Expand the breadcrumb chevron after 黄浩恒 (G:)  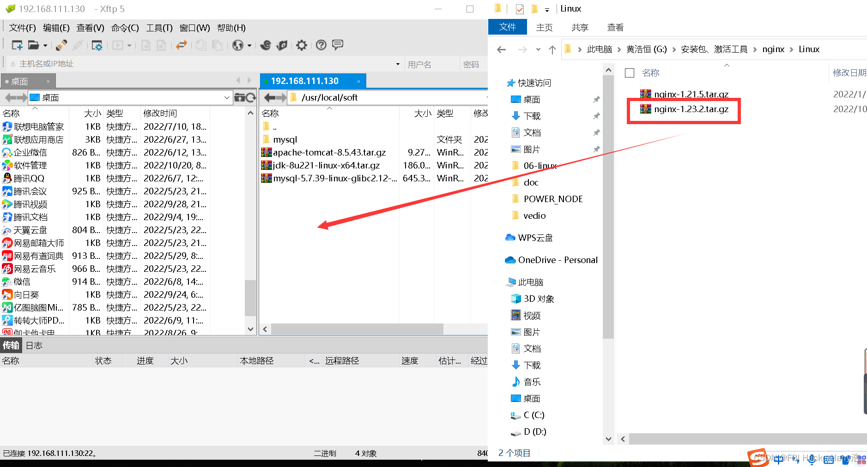point(674,49)
